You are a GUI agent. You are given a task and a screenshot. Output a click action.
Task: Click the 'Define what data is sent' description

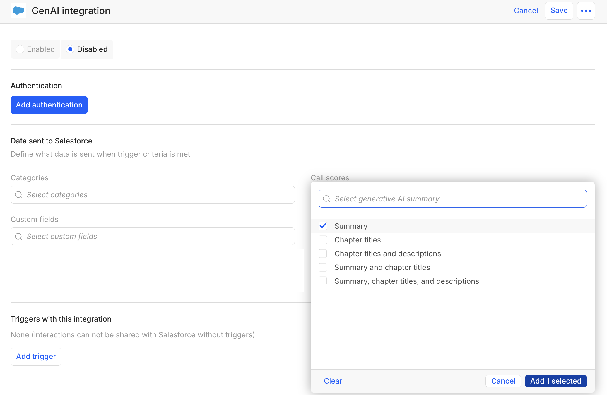[x=100, y=154]
